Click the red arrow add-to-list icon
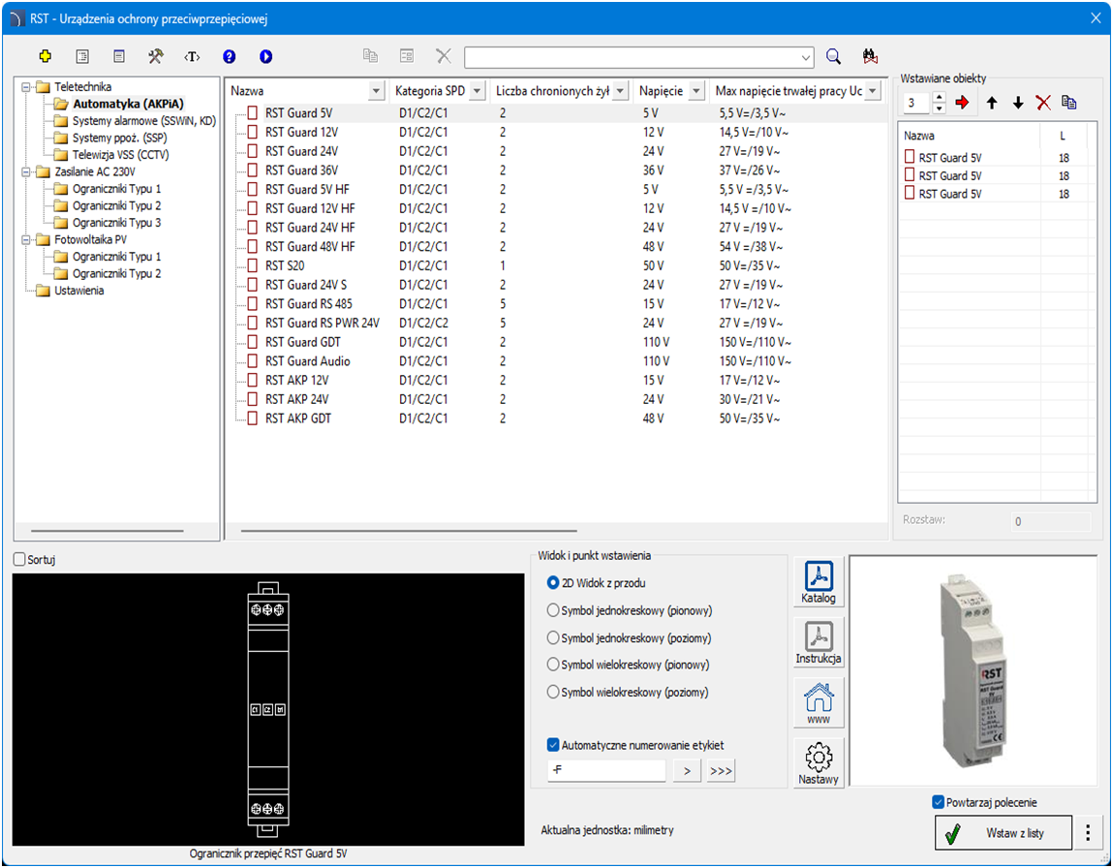This screenshot has width=1113, height=868. tap(962, 103)
